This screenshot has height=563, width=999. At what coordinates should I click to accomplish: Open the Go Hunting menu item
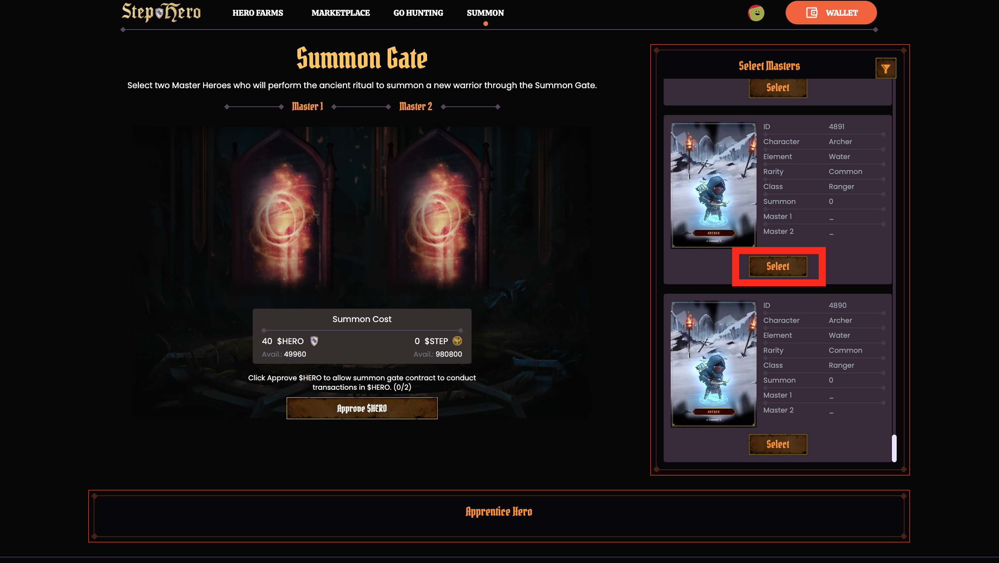(418, 13)
